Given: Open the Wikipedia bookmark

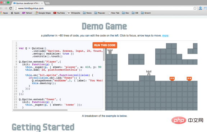Looking at the screenshot, I should pos(74,13).
